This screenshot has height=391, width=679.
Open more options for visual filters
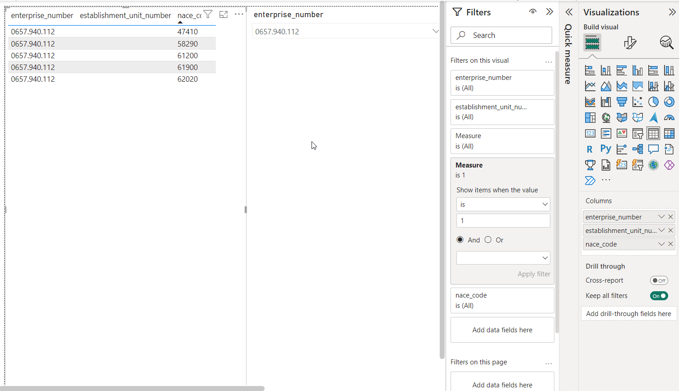click(549, 61)
